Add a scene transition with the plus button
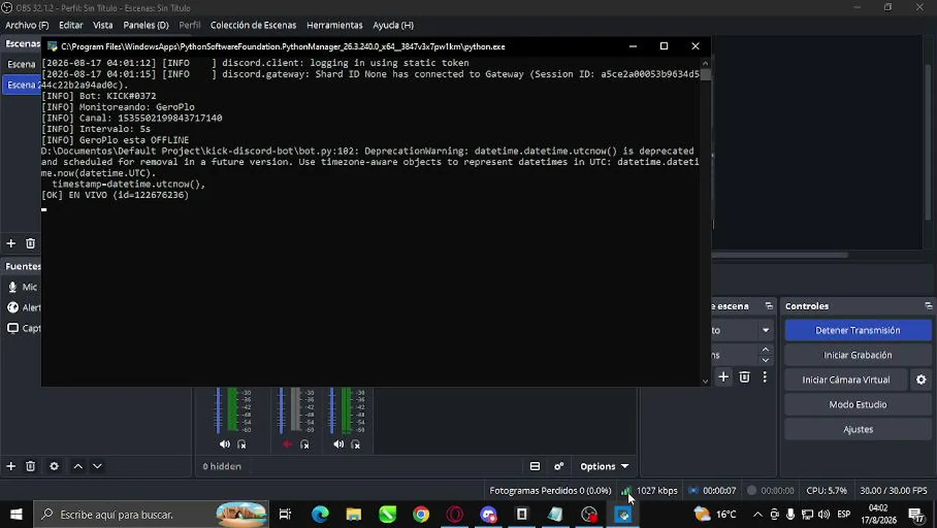Screen dimensions: 937x528 [723, 377]
